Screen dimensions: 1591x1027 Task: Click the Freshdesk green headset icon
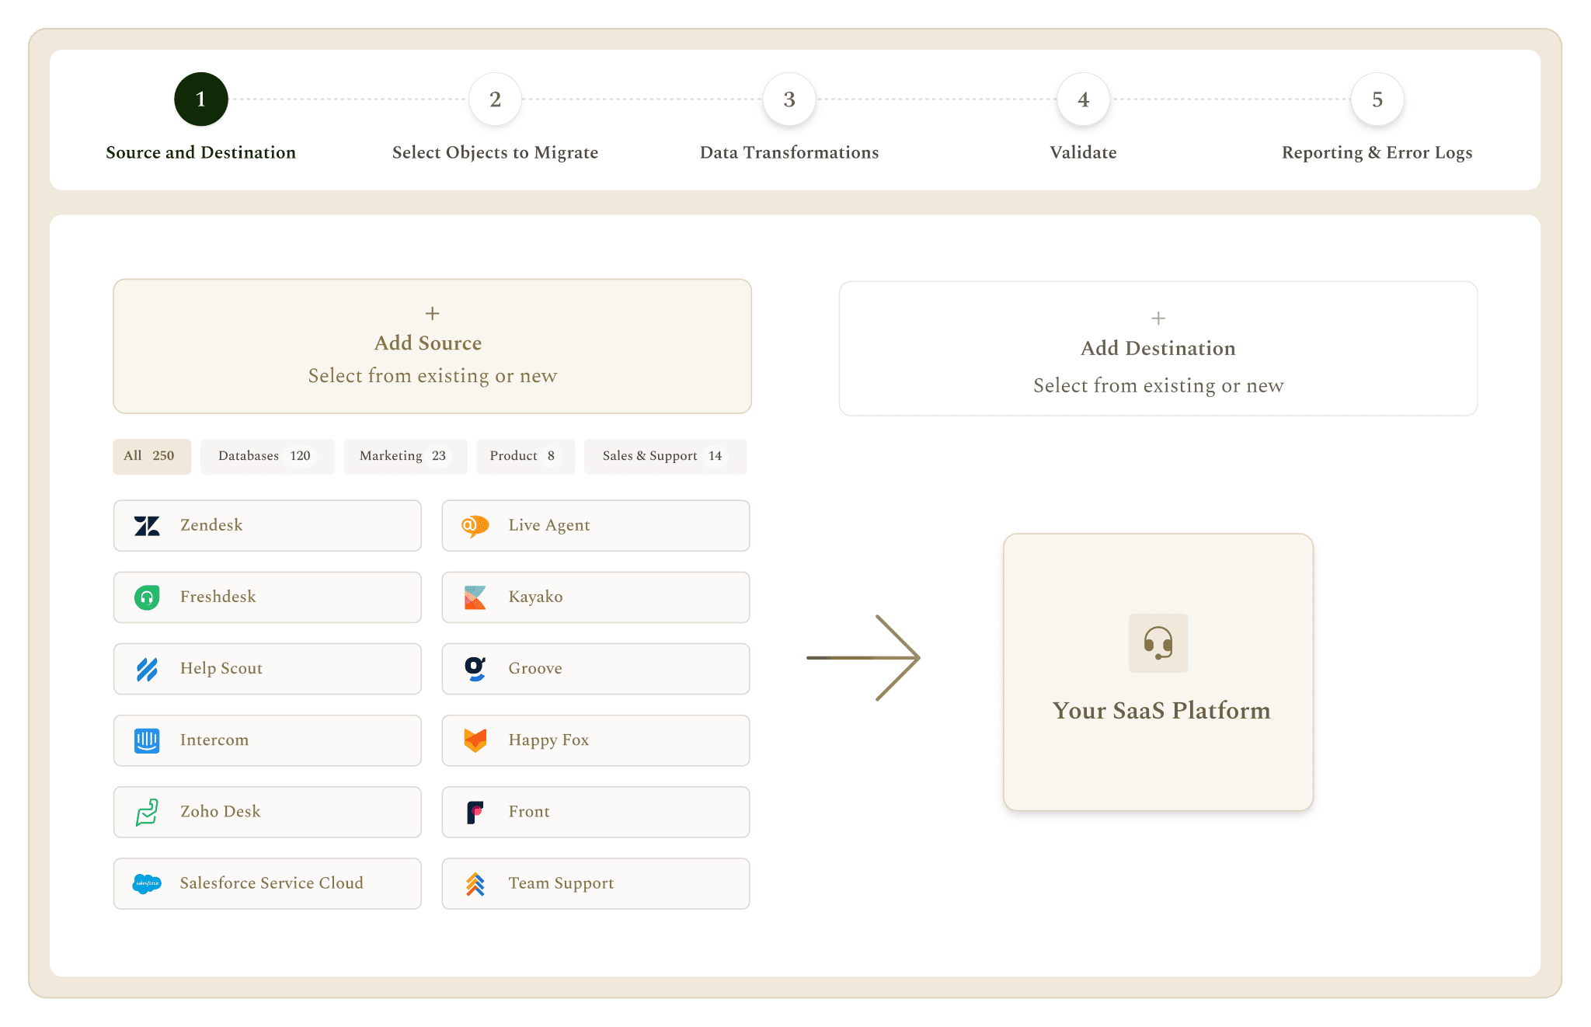(x=147, y=597)
